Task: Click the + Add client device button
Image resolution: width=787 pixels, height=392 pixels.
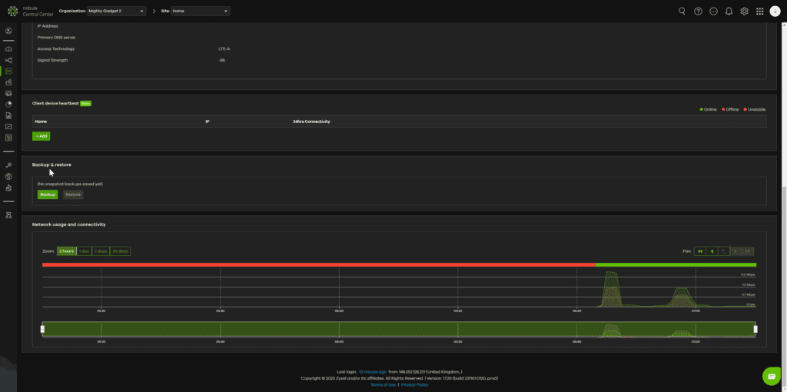Action: coord(42,136)
